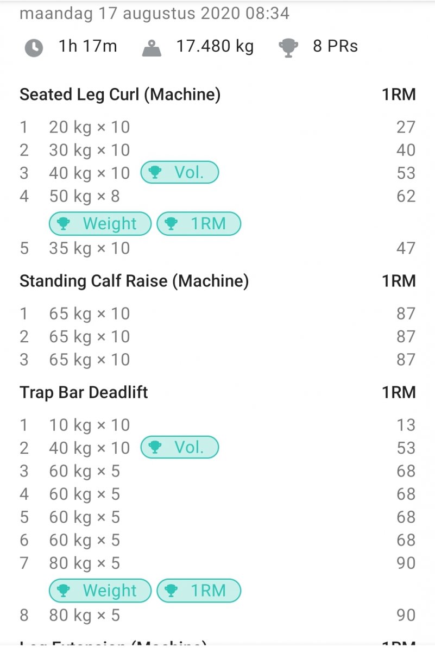Tap the 1RM badge under 50 kg × 8

(198, 223)
